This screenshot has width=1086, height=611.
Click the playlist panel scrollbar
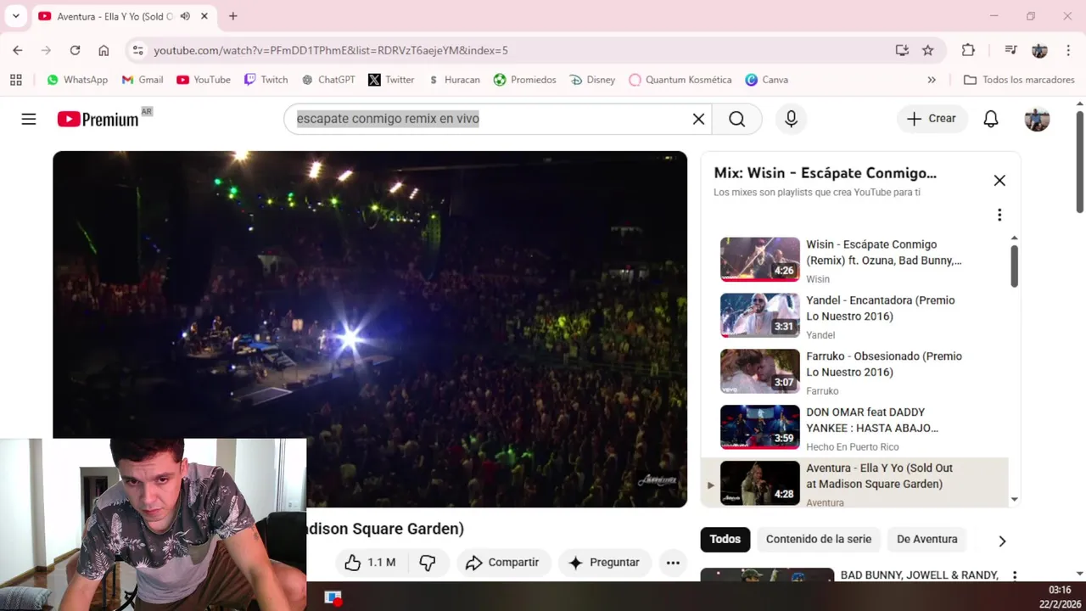pyautogui.click(x=1014, y=266)
